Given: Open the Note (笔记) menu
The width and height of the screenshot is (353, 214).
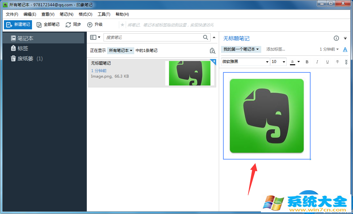Looking at the screenshot, I should pyautogui.click(x=66, y=14).
